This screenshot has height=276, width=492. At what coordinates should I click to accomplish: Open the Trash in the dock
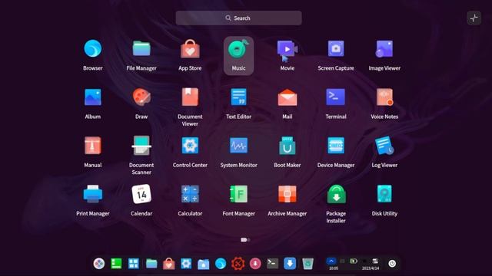coord(307,264)
